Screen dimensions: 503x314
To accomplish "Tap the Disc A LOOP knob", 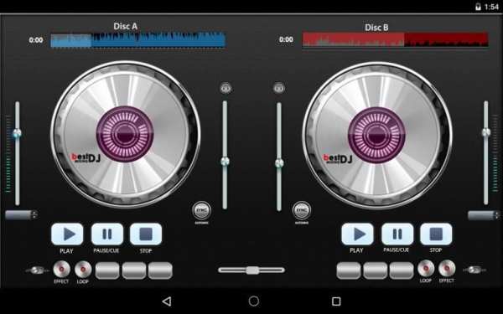I will click(83, 269).
